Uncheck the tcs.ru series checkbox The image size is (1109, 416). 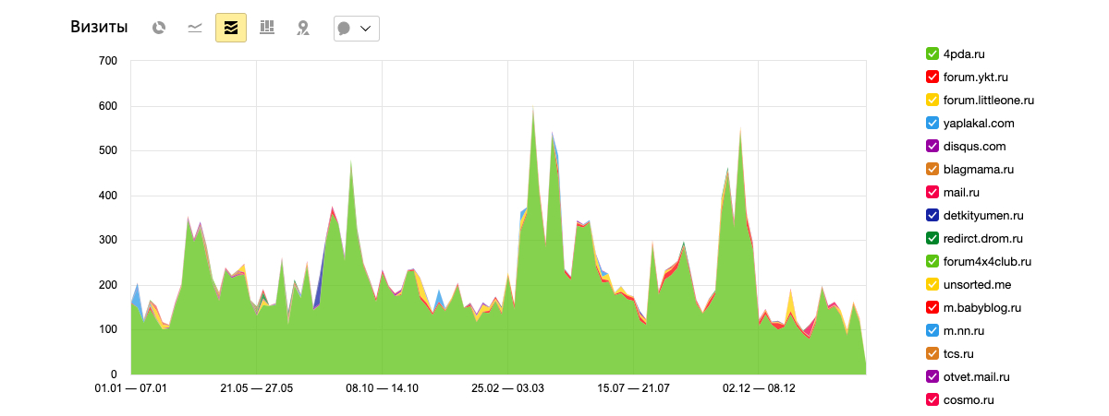[932, 353]
